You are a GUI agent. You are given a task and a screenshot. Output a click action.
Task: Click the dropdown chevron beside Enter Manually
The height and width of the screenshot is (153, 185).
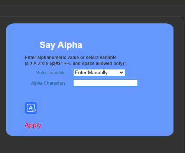(121, 72)
